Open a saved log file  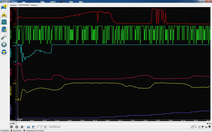click(33, 127)
